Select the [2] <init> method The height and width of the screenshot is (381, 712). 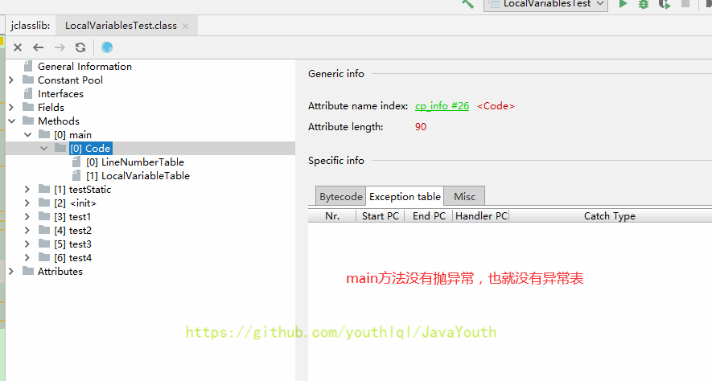click(75, 203)
